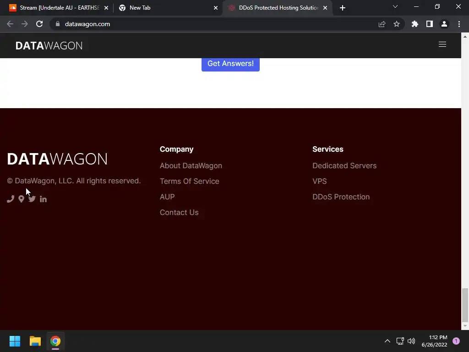Click the DATAWAGON footer logo

(x=57, y=159)
